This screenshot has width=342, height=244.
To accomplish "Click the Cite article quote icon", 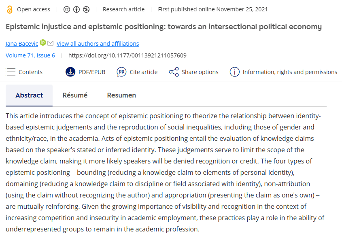I will 121,72.
